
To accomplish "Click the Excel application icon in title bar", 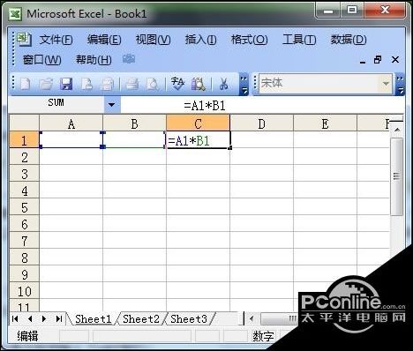I will [x=15, y=14].
